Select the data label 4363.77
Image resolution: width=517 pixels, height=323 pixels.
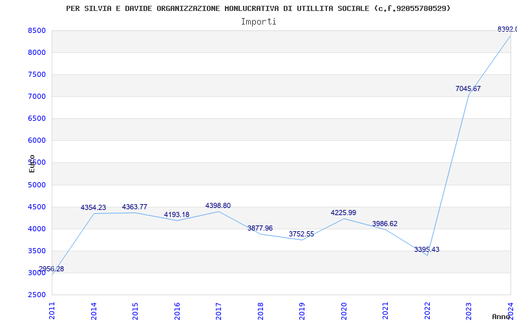[134, 207]
